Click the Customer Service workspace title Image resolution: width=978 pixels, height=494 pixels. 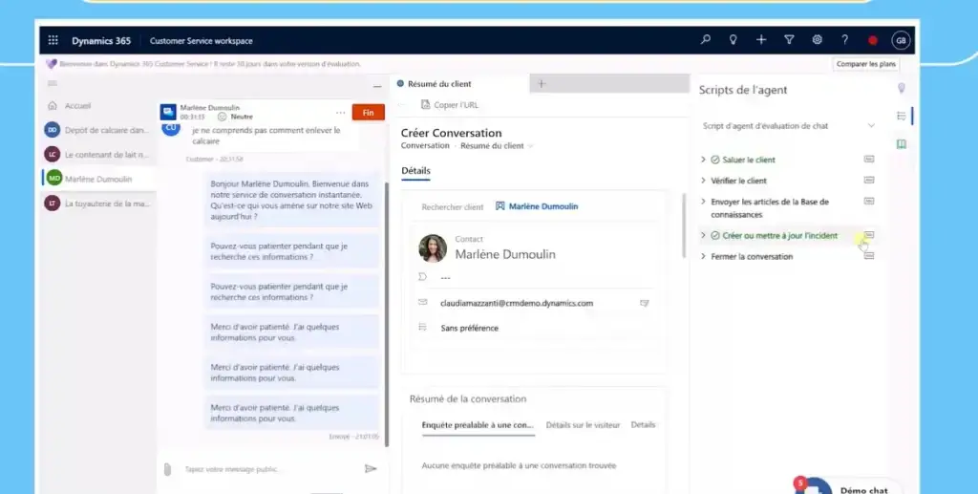click(x=202, y=41)
